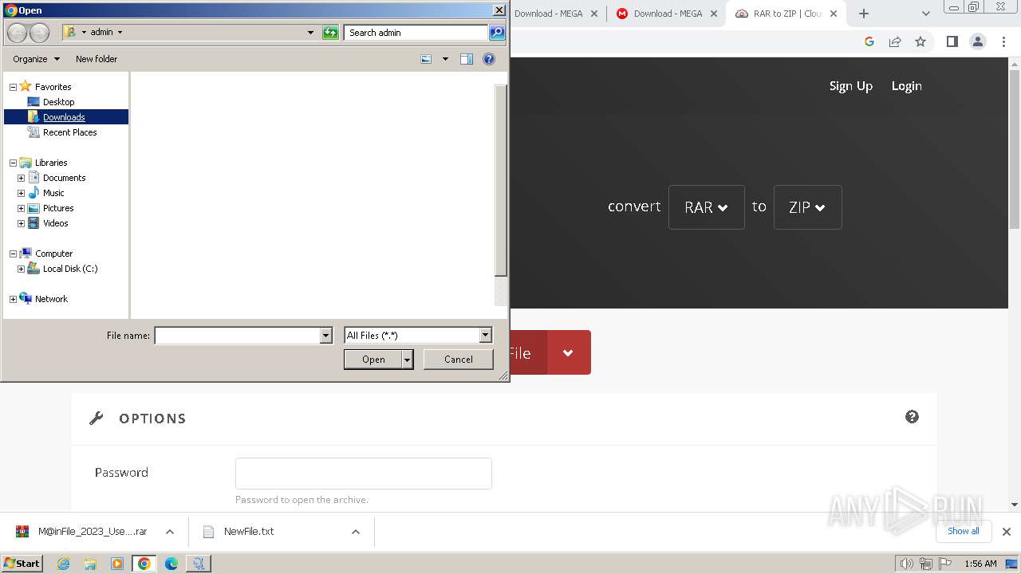Open Recent Places
This screenshot has height=574, width=1021.
(69, 132)
